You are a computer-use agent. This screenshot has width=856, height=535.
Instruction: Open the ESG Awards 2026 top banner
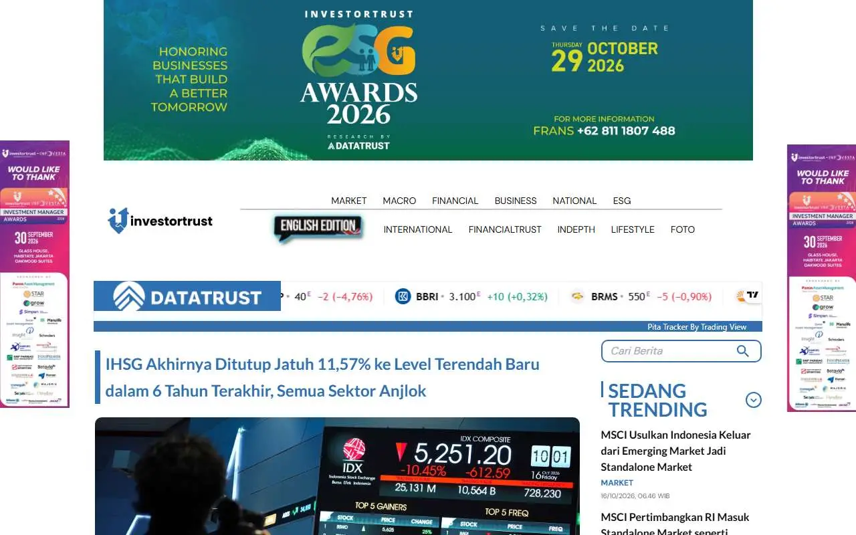(x=428, y=80)
